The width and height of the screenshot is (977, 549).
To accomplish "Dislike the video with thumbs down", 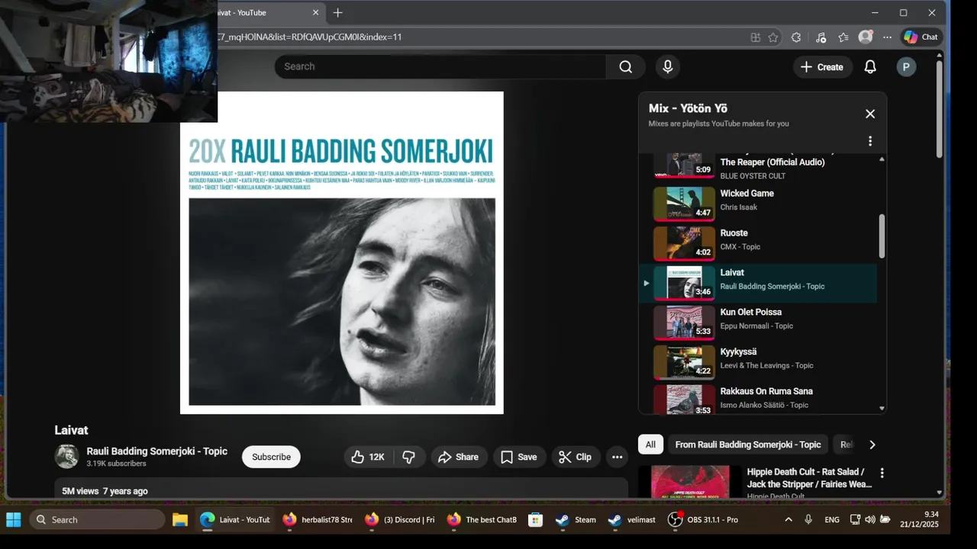I will coord(409,457).
